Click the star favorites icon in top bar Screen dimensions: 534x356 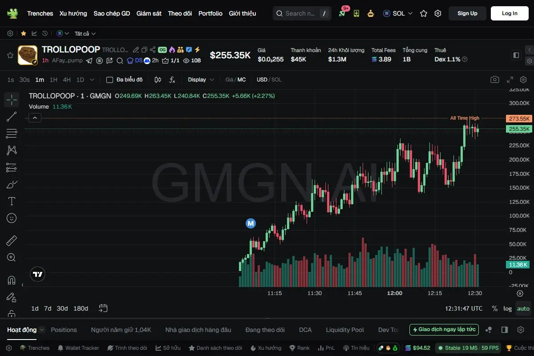(x=424, y=13)
